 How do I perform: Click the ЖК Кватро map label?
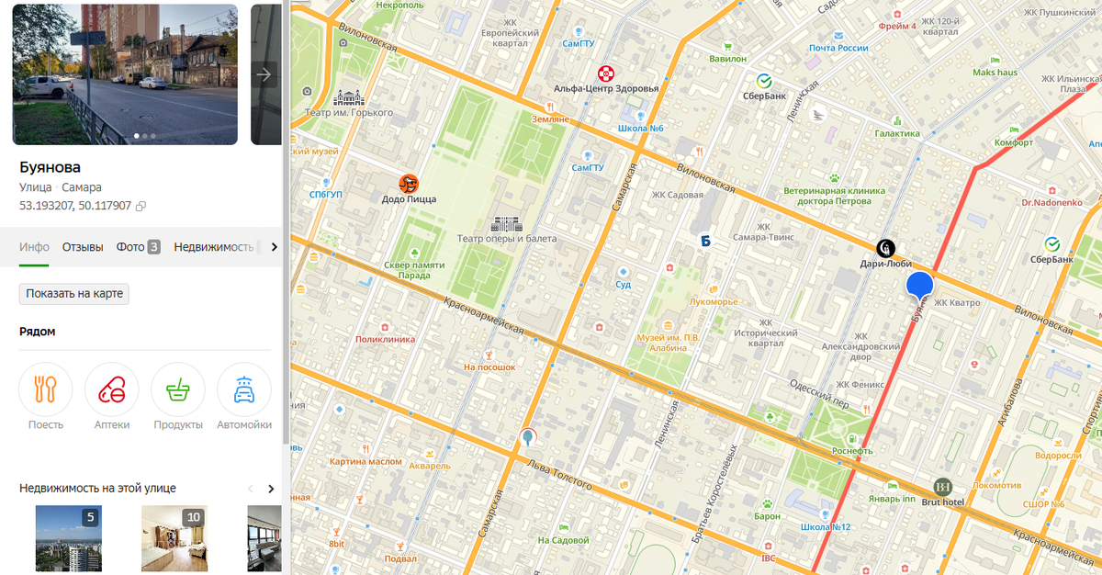point(957,302)
